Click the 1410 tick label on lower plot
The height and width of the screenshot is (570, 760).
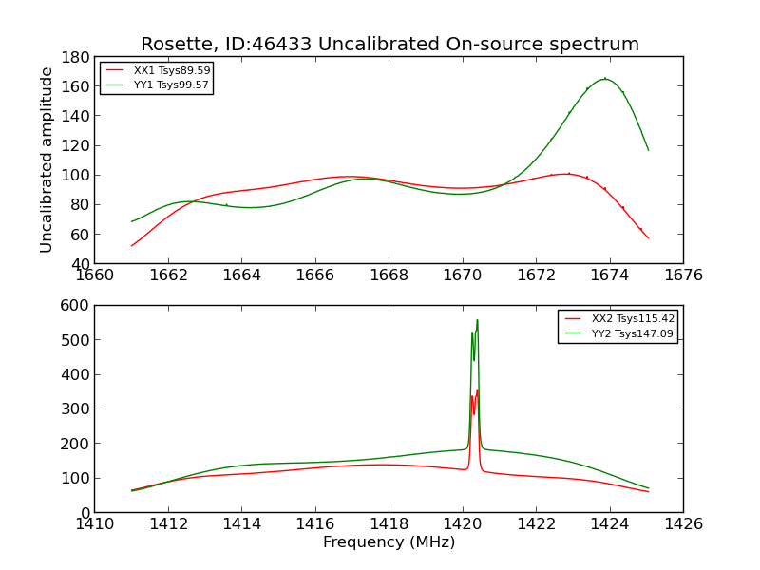tap(95, 524)
